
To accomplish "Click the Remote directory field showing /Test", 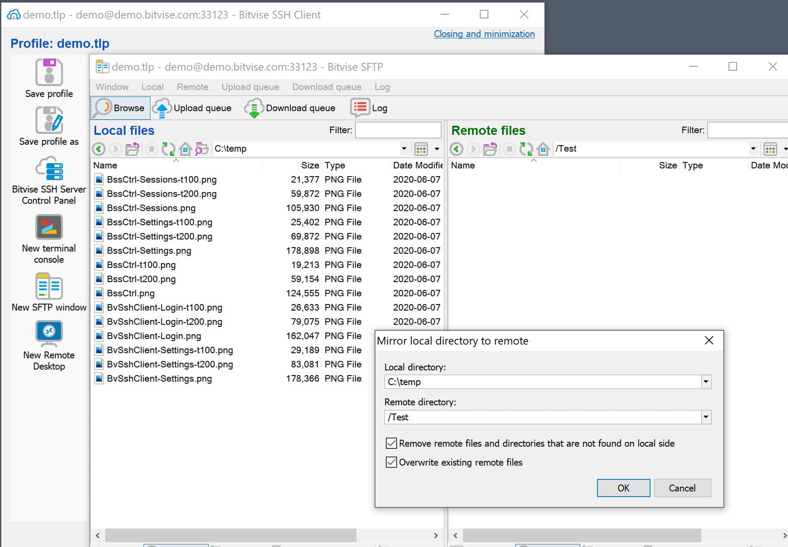I will coord(543,417).
